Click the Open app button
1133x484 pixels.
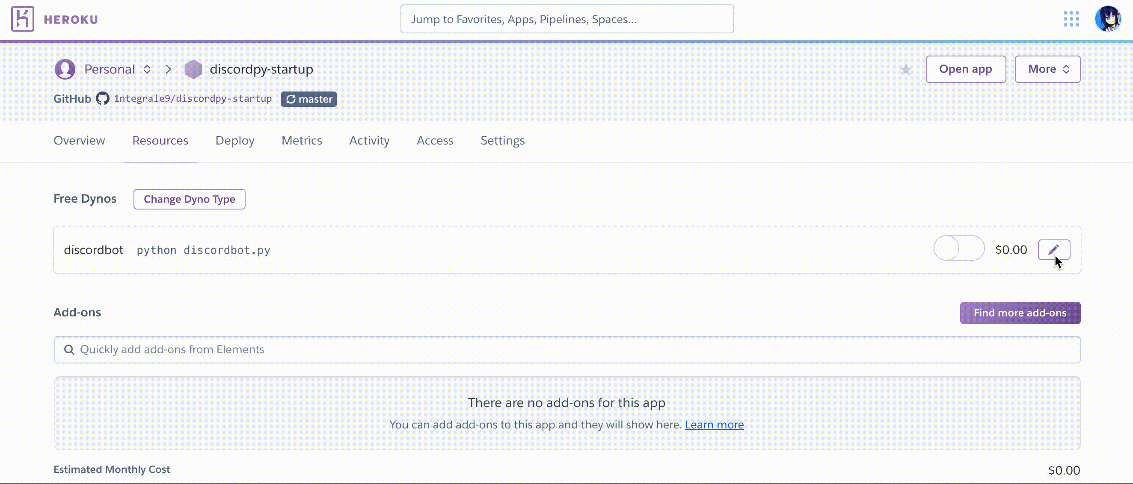click(965, 69)
